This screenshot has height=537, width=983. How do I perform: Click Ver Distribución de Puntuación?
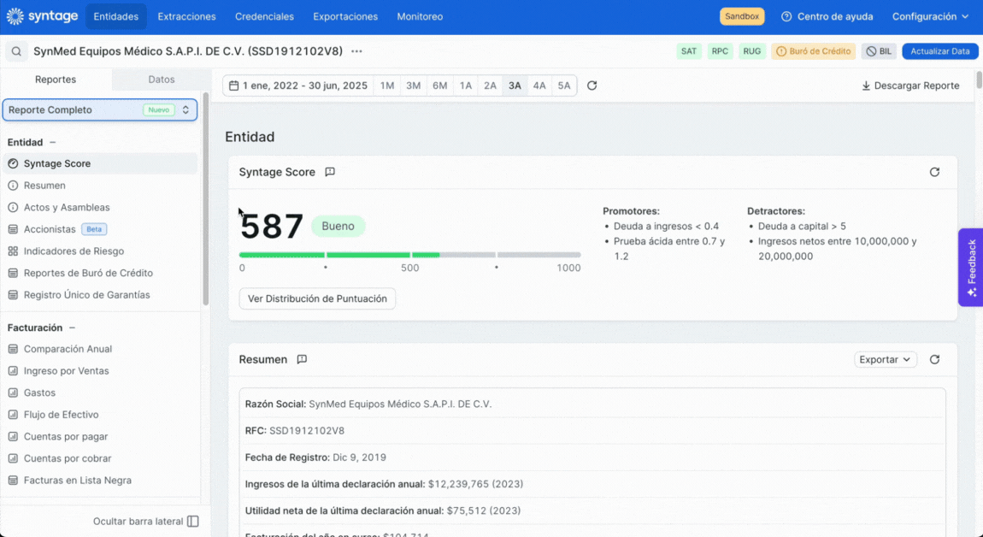tap(317, 298)
